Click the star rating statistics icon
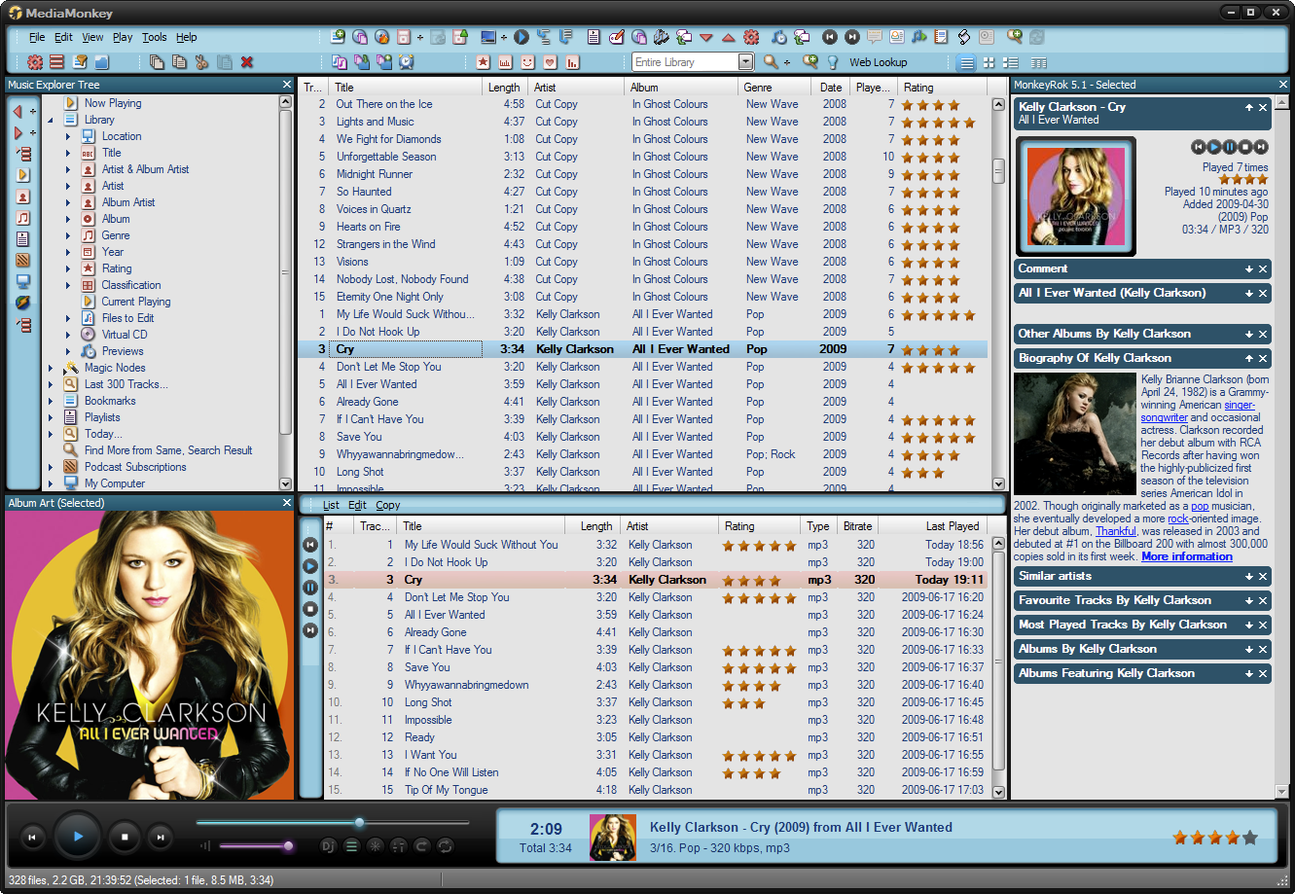Screen dimensions: 1295x894 click(x=485, y=62)
